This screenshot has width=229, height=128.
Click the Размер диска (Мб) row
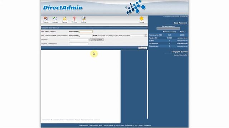click(x=168, y=35)
